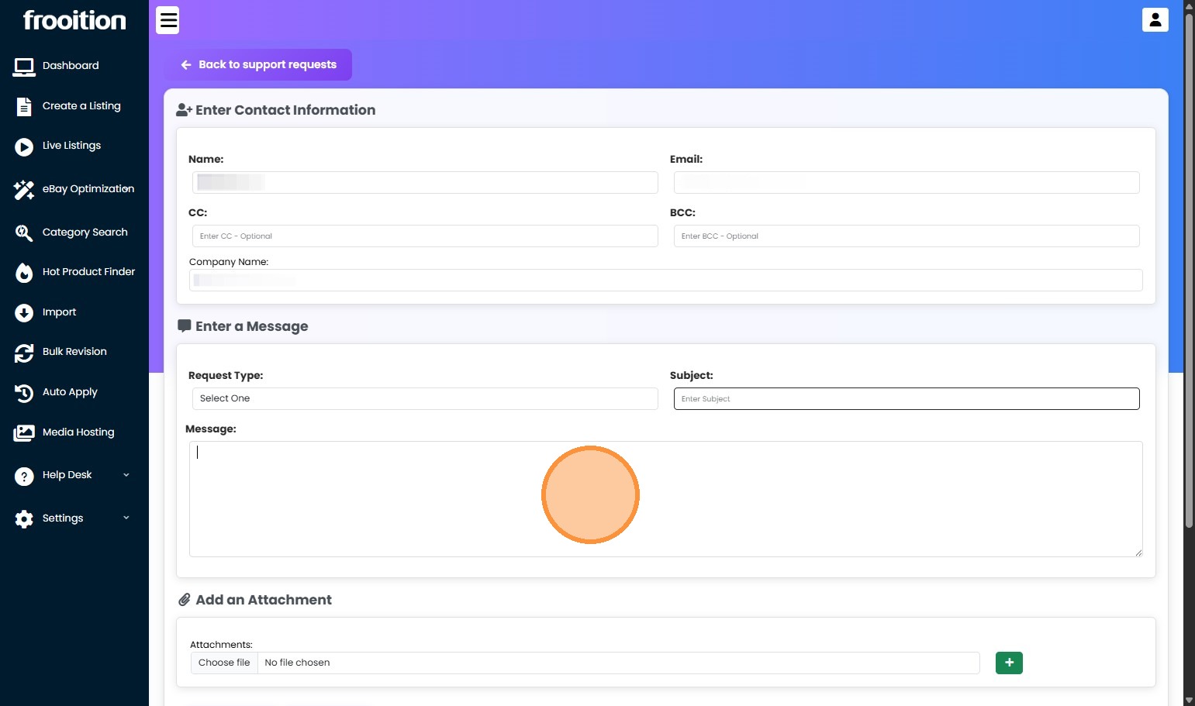Screen dimensions: 1195x706
Task: Click the Live Listings play icon
Action: [x=24, y=146]
